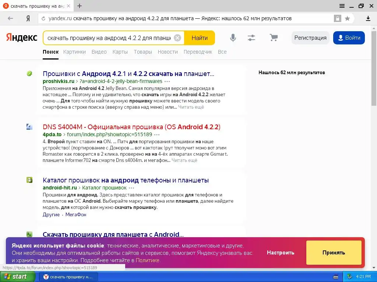Open options dots next to android-hit.ru result
This screenshot has width=377, height=282.
131,188
